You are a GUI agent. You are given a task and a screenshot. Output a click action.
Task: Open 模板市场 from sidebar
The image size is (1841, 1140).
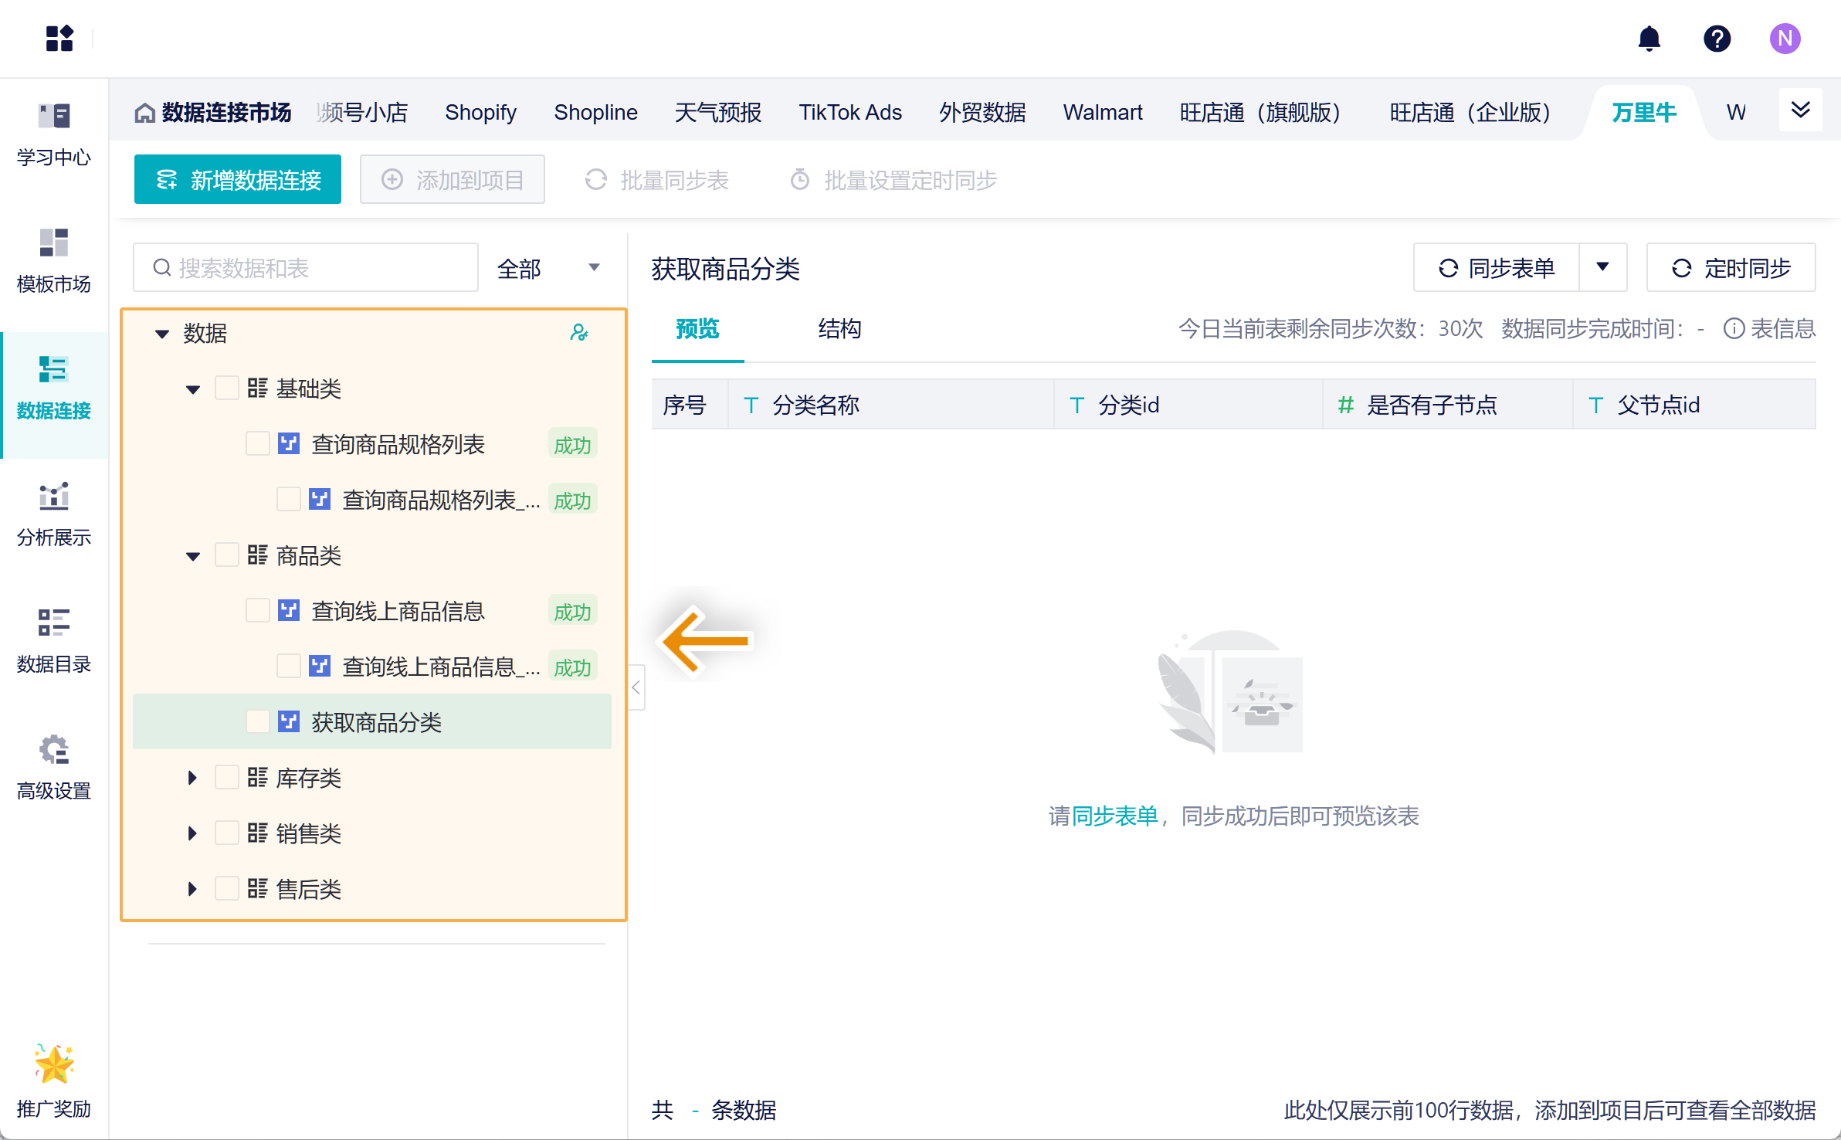[x=54, y=261]
